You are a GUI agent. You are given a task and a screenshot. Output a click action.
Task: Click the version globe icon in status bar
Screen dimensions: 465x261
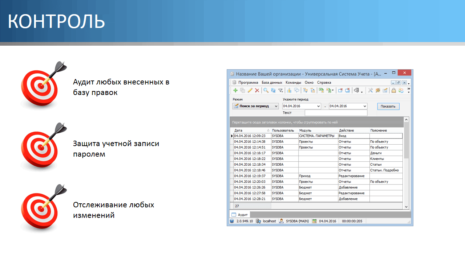tap(232, 221)
